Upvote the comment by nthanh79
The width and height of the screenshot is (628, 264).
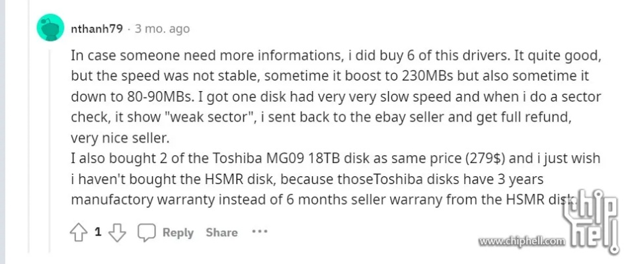79,232
